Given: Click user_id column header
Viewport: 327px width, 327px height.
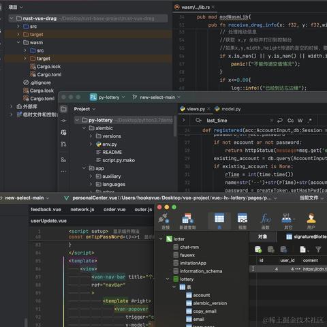Looking at the screenshot, I should point(287,260).
